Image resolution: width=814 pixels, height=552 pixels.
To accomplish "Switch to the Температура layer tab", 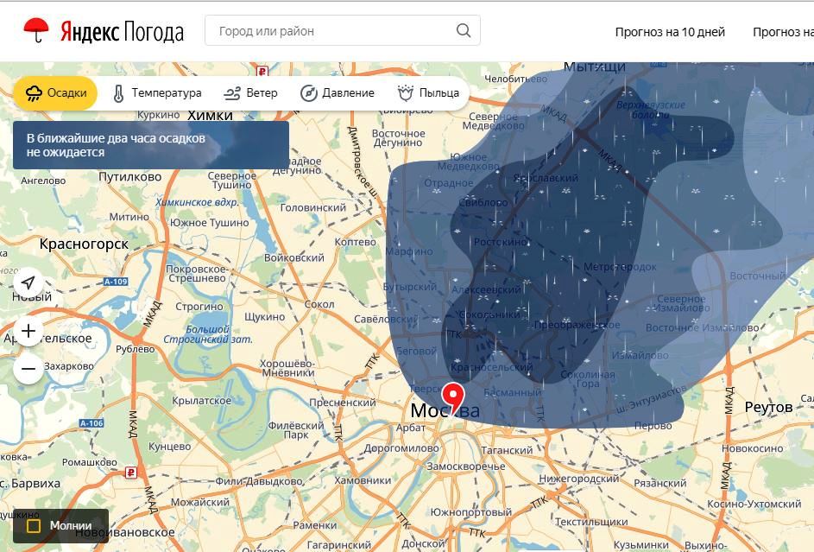I will [x=157, y=93].
